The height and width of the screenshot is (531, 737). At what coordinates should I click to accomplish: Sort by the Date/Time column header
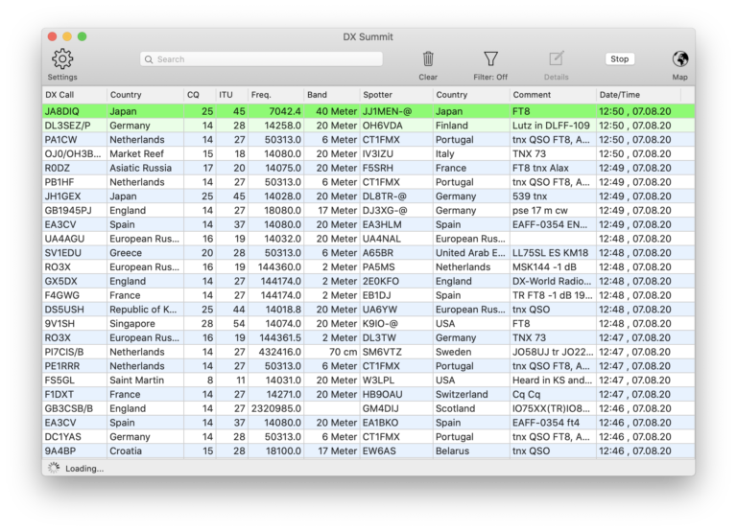[x=638, y=95]
